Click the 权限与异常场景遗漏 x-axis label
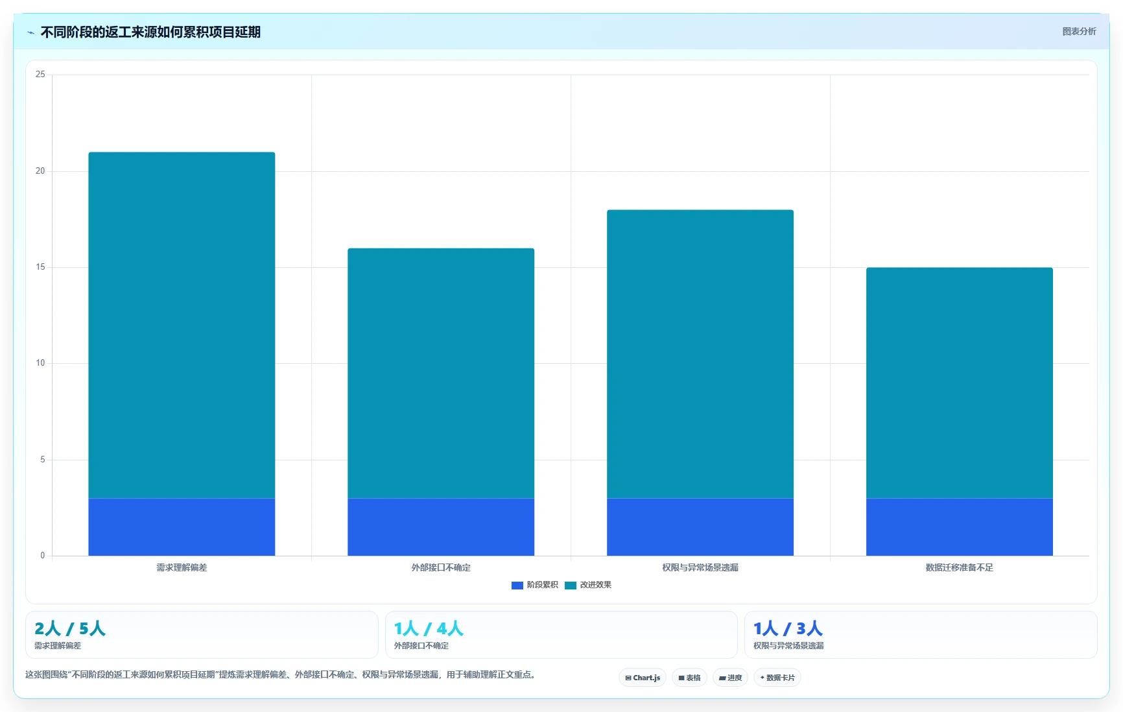The height and width of the screenshot is (712, 1123). pyautogui.click(x=700, y=567)
